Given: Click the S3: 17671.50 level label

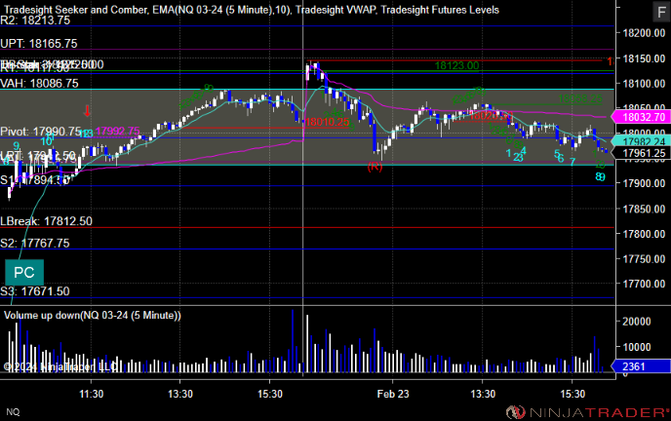Looking at the screenshot, I should click(35, 291).
